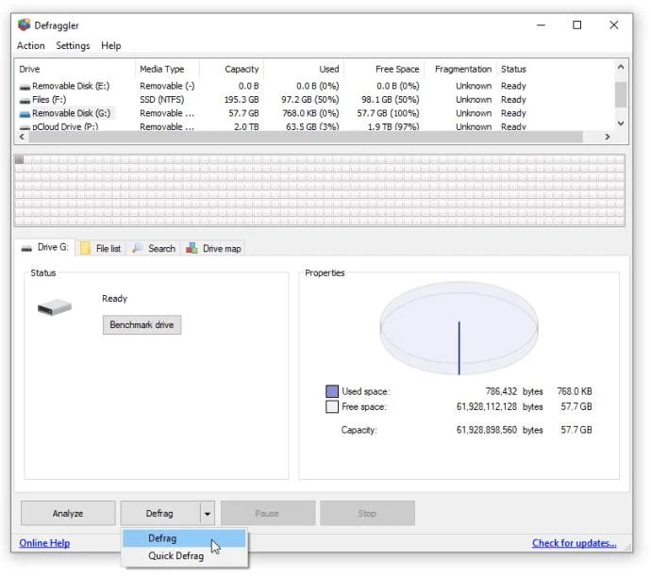Open the Check for updates link
This screenshot has height=576, width=651.
pos(575,543)
